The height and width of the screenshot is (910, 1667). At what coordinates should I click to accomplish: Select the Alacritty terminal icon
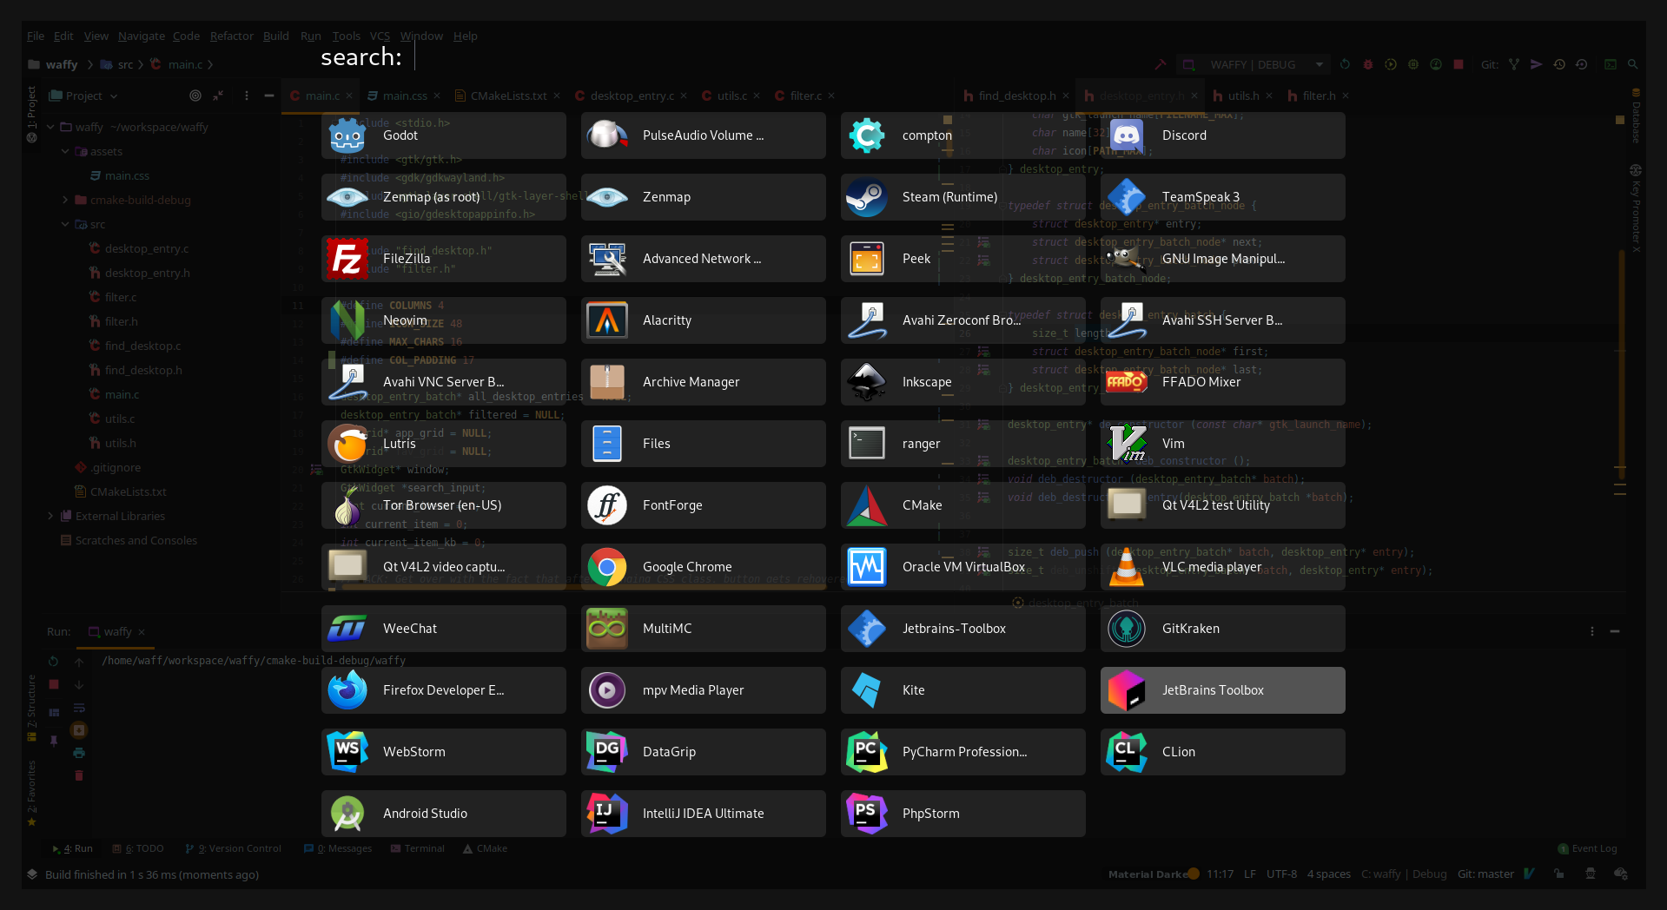point(606,320)
